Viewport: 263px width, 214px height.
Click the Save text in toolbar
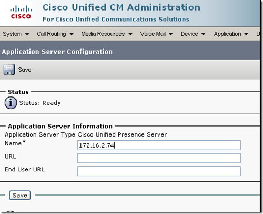(x=25, y=70)
